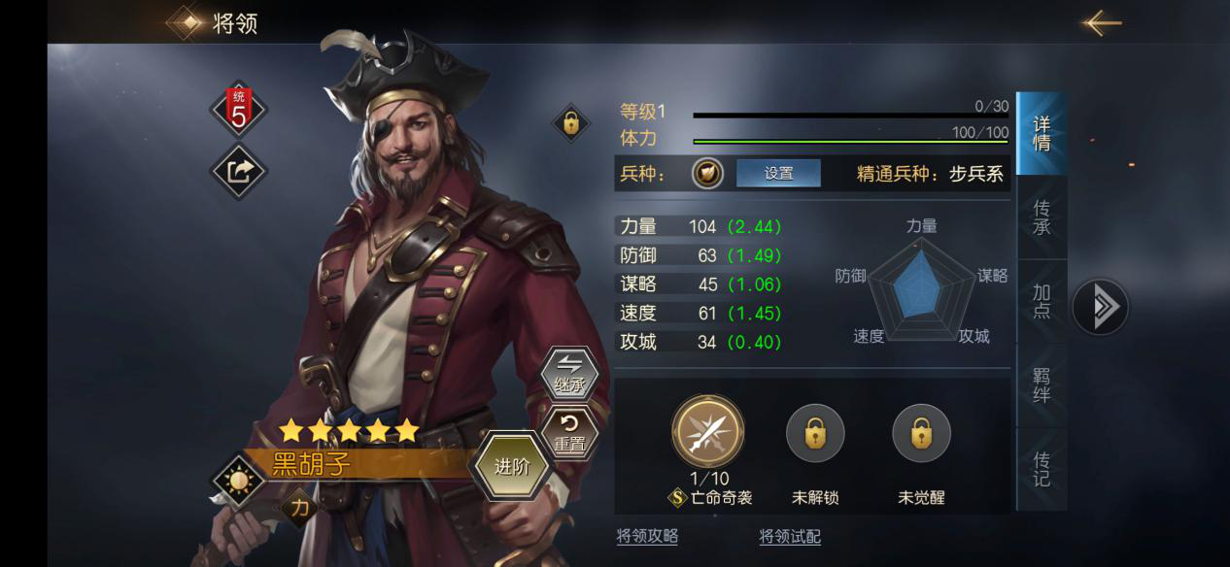
Task: Click the 进阶 advance hexagon button
Action: [512, 466]
